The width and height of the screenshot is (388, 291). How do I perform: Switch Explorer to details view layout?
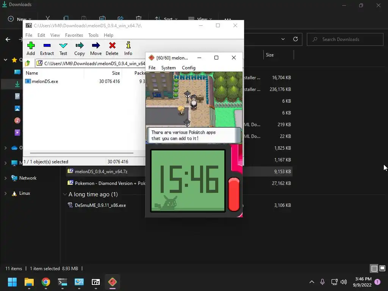[x=374, y=269]
